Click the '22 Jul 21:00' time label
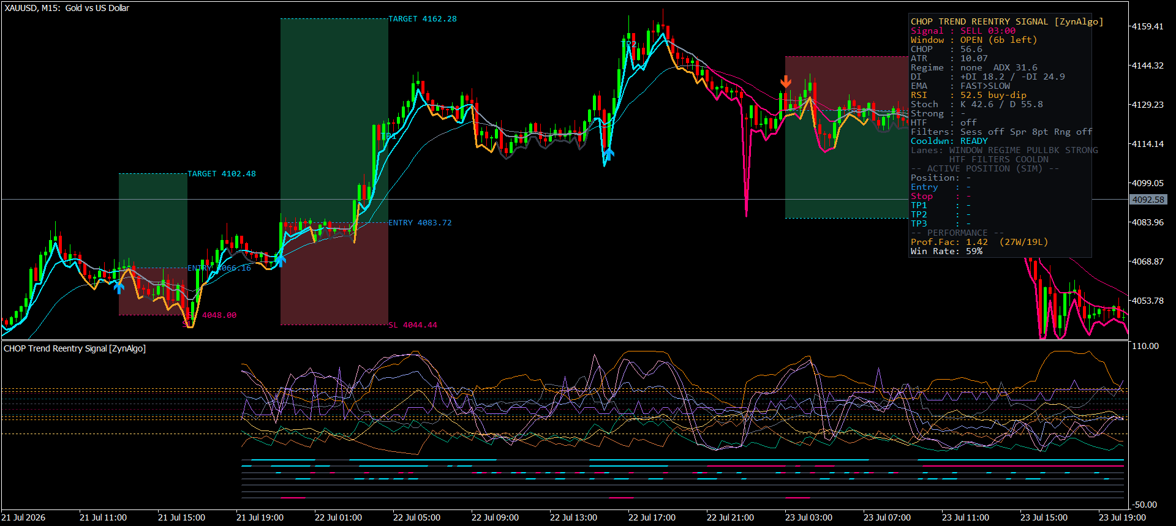 [x=730, y=517]
